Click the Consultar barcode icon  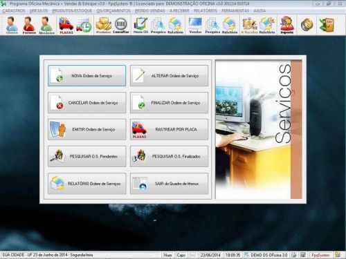pyautogui.click(x=121, y=25)
